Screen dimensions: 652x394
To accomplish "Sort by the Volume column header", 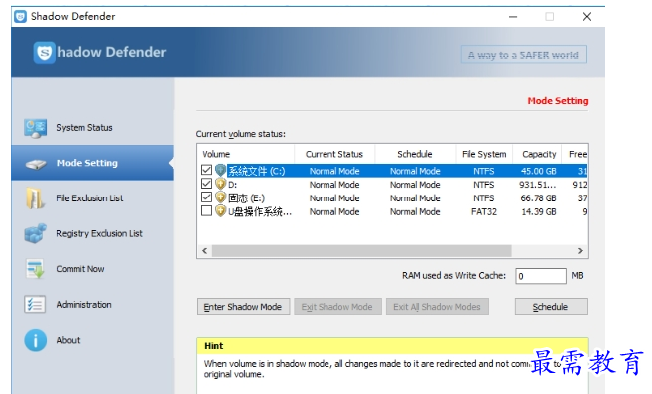I will tap(246, 154).
